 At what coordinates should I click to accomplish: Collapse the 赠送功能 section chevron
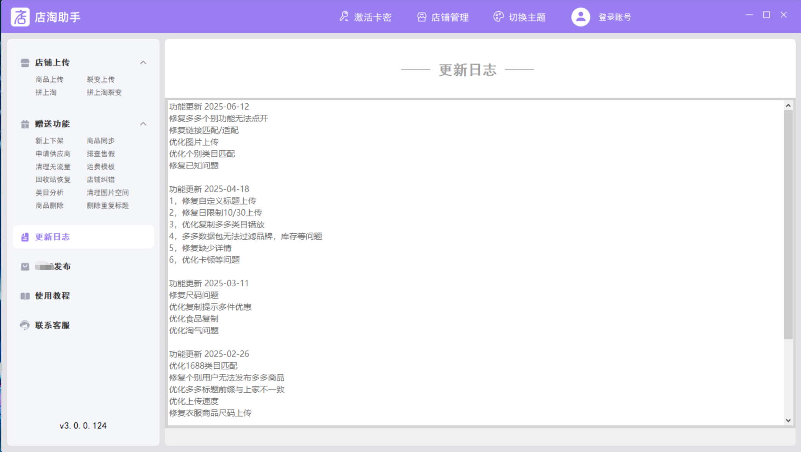[143, 124]
